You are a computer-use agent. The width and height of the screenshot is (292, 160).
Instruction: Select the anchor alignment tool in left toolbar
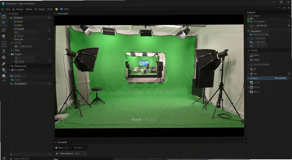click(x=4, y=51)
